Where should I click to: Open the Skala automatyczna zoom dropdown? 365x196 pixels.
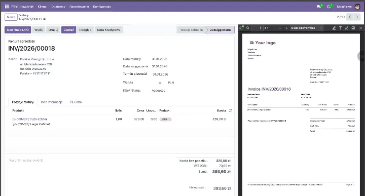coord(307,28)
